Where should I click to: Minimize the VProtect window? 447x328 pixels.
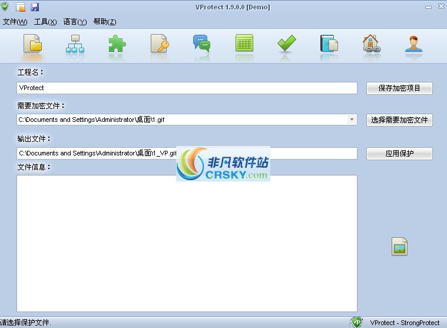pyautogui.click(x=428, y=7)
